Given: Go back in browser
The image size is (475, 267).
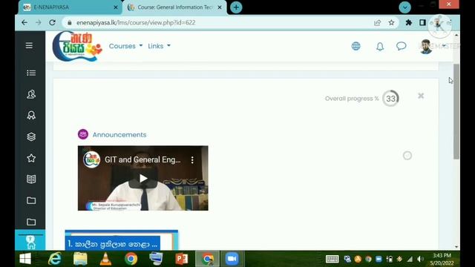Looking at the screenshot, I should click(24, 23).
